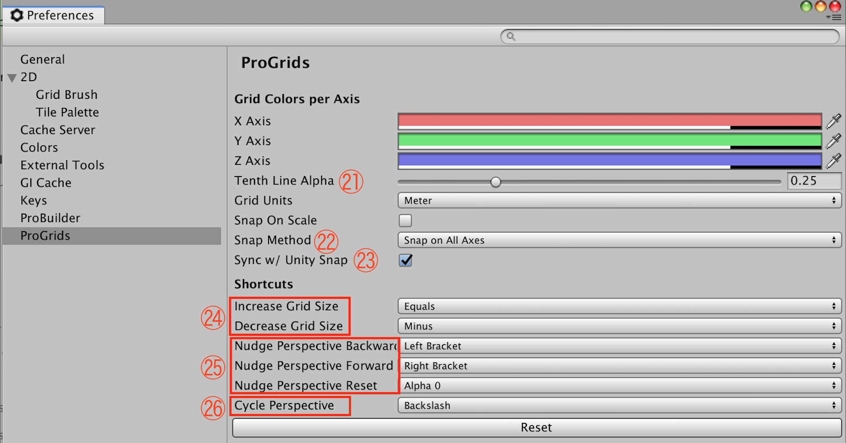846x443 pixels.
Task: Click the red close window button
Action: [835, 7]
